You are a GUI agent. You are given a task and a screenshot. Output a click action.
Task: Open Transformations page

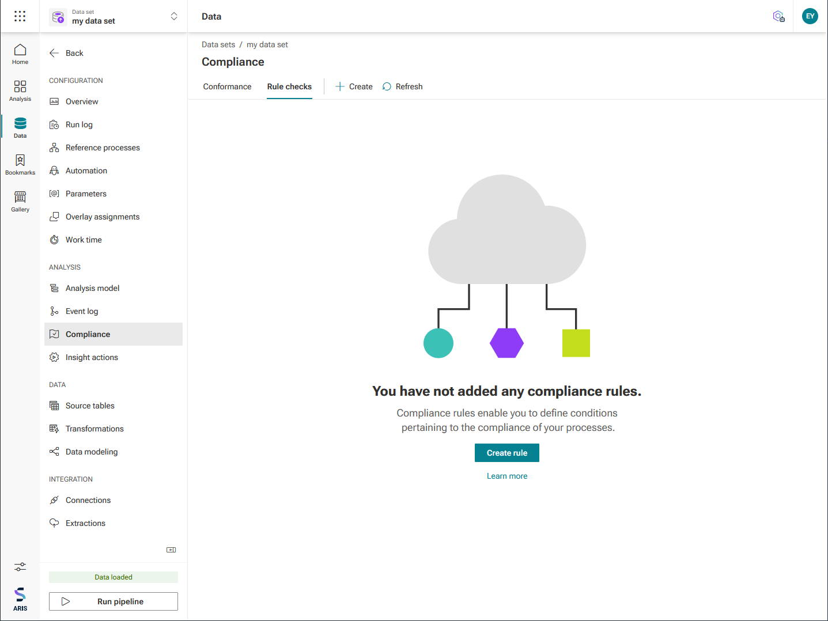click(114, 429)
